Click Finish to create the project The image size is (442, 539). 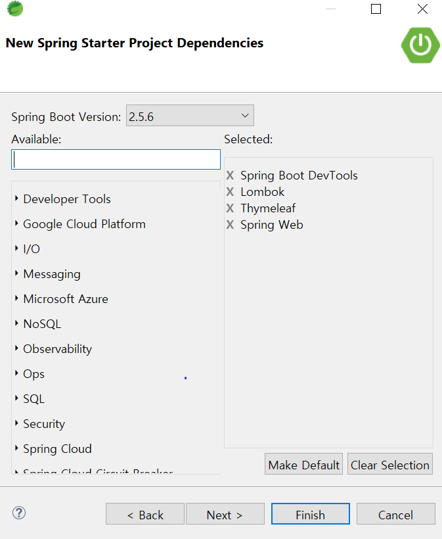pos(311,514)
